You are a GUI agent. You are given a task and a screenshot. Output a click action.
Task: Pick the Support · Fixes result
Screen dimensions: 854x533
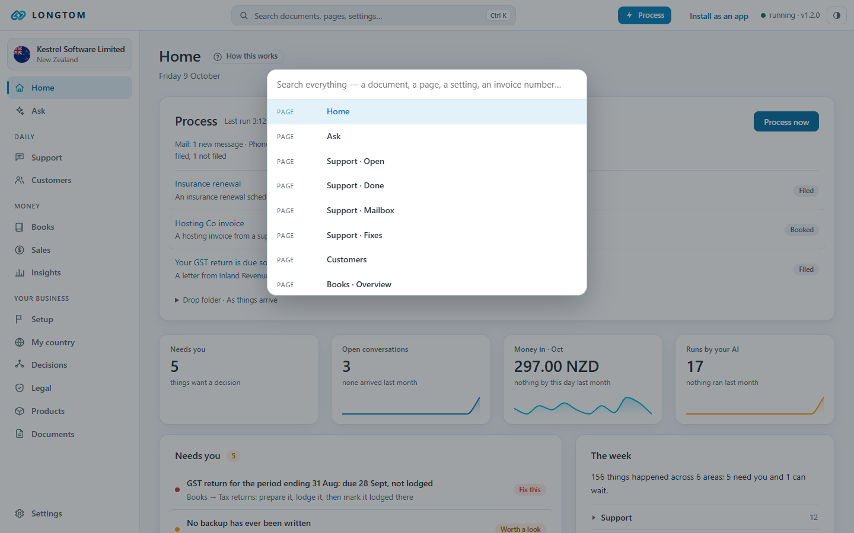coord(427,235)
